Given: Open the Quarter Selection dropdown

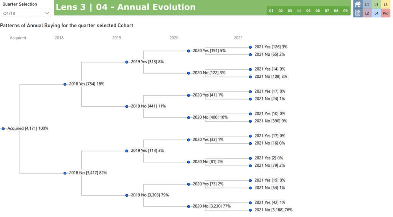Looking at the screenshot, I should pos(26,13).
